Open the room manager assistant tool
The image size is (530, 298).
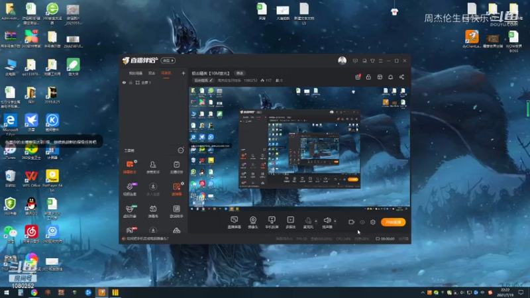click(153, 168)
